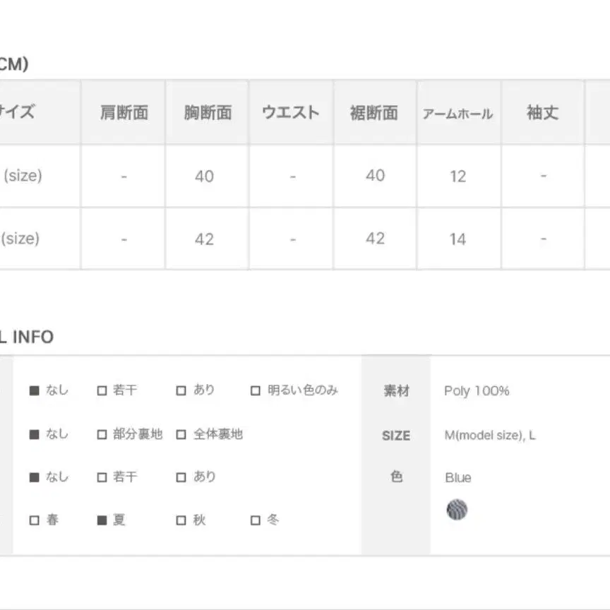Check the 明るい色のみ checkbox

[256, 390]
